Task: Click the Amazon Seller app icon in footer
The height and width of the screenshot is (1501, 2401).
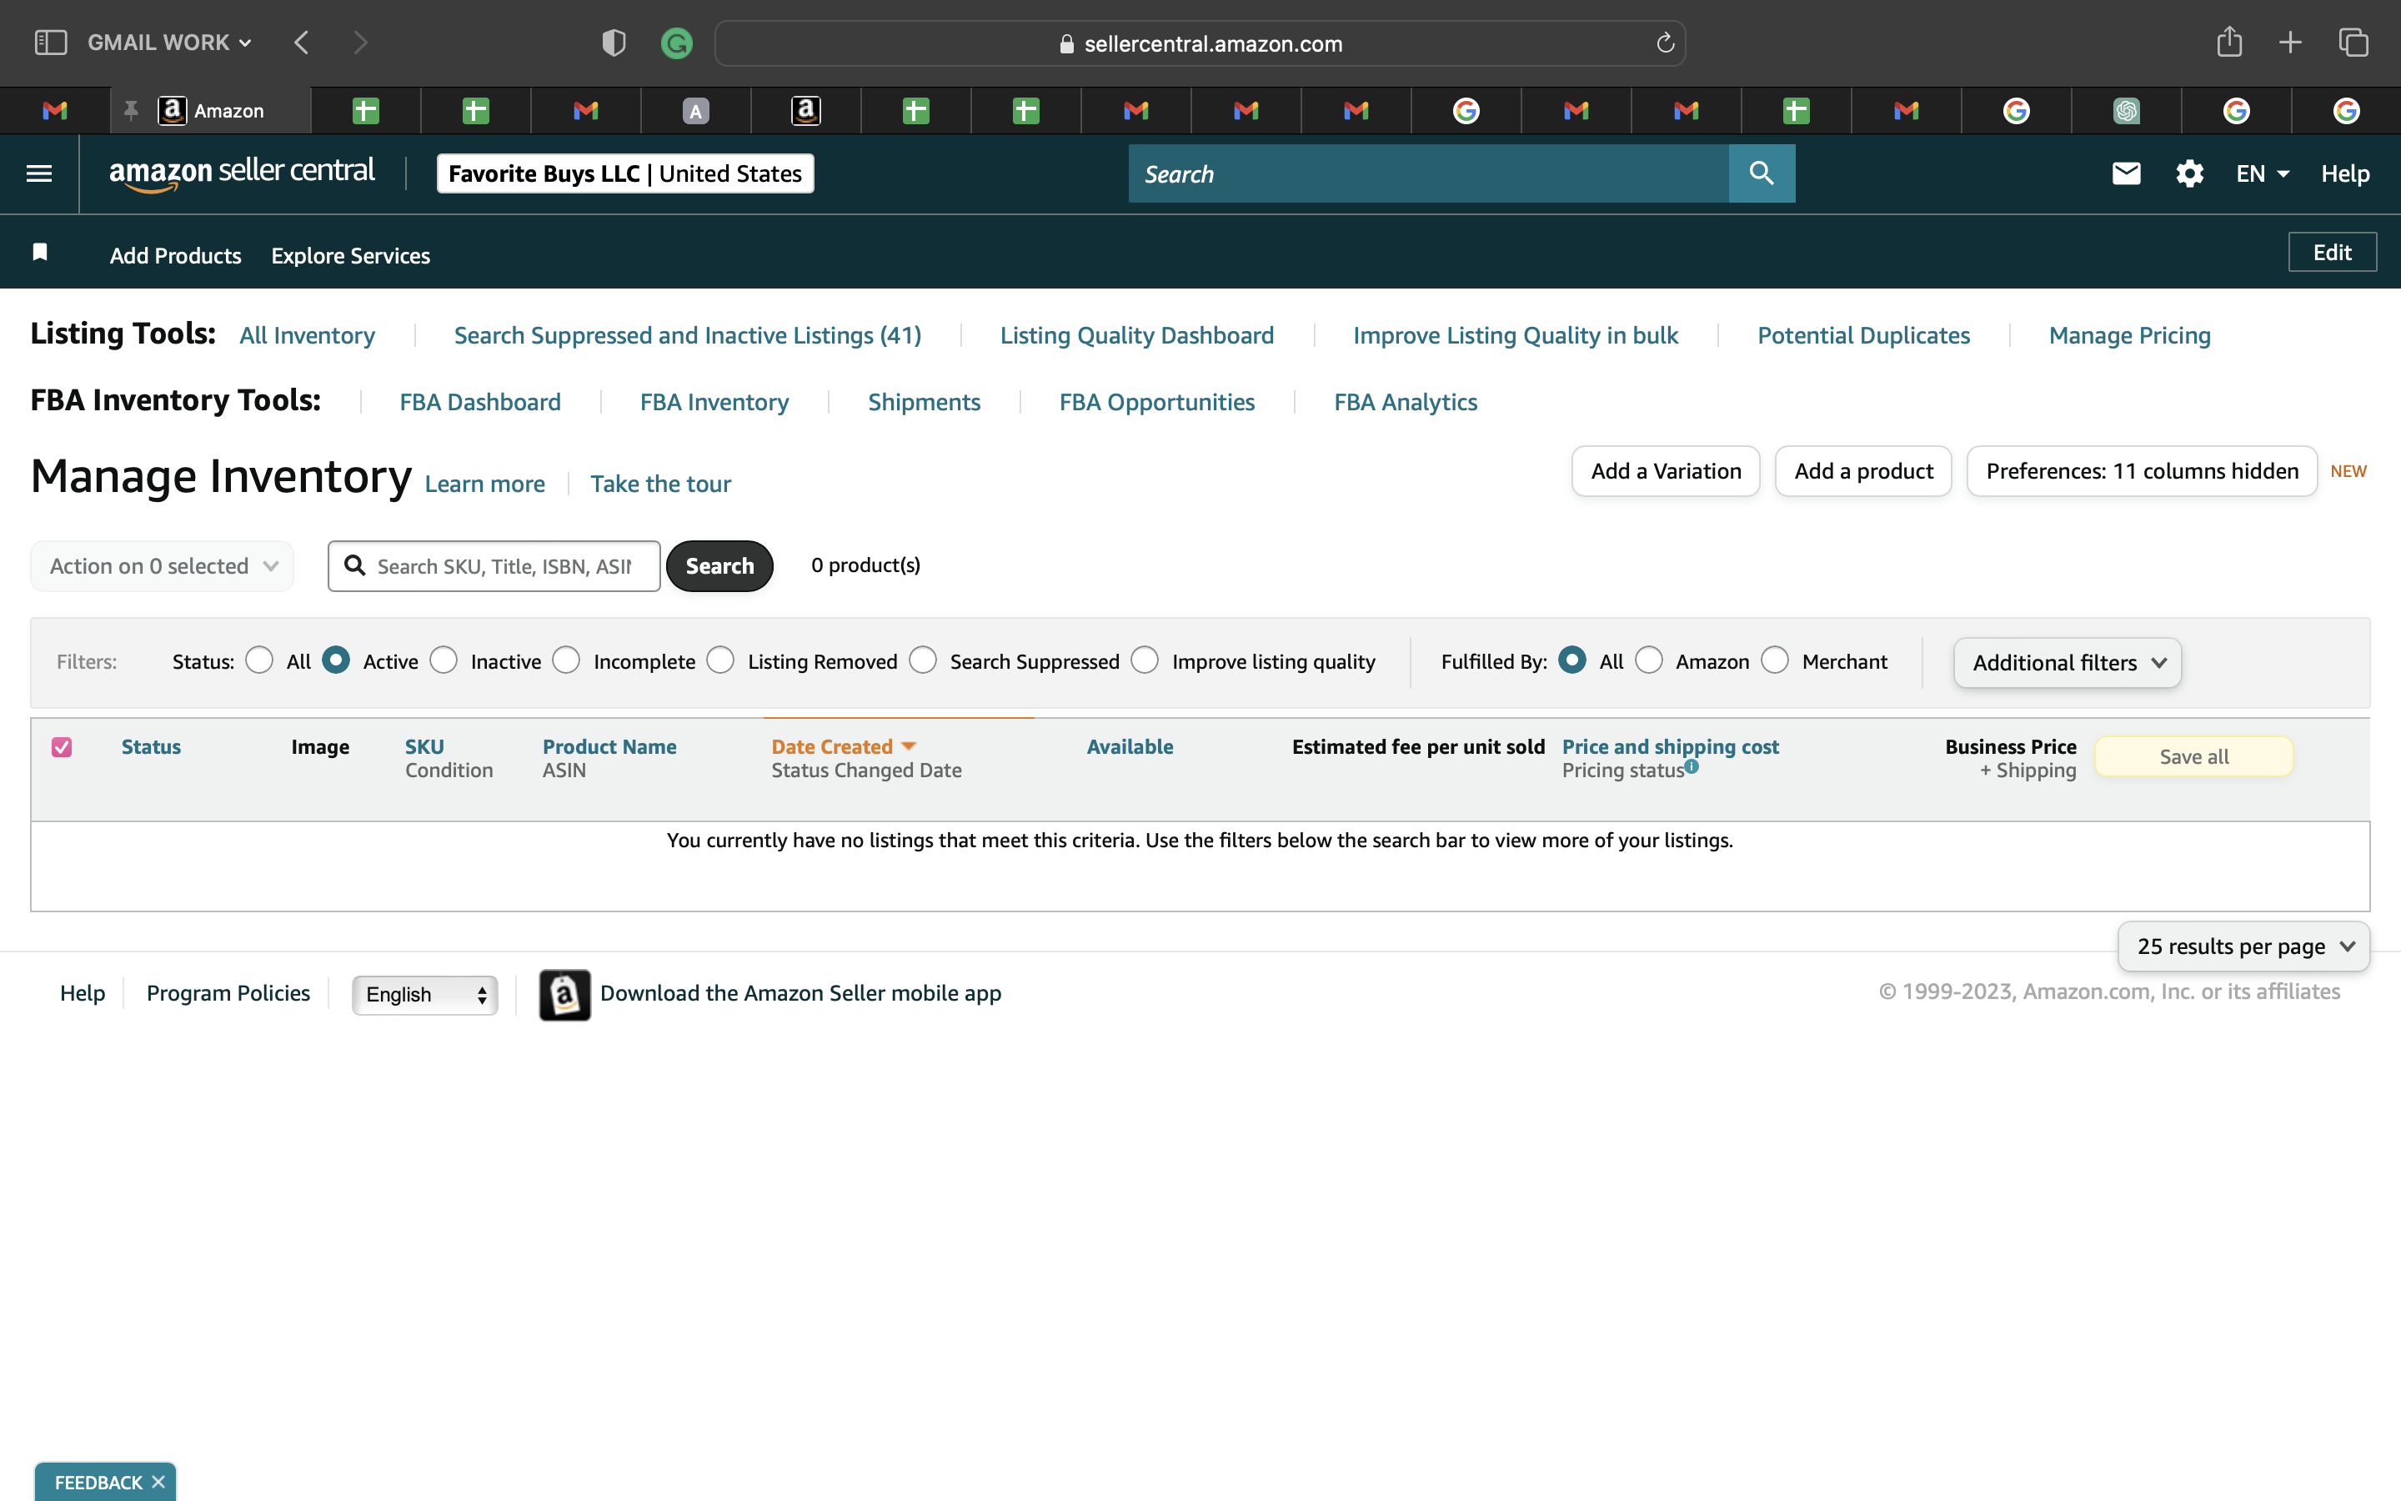Action: (564, 995)
